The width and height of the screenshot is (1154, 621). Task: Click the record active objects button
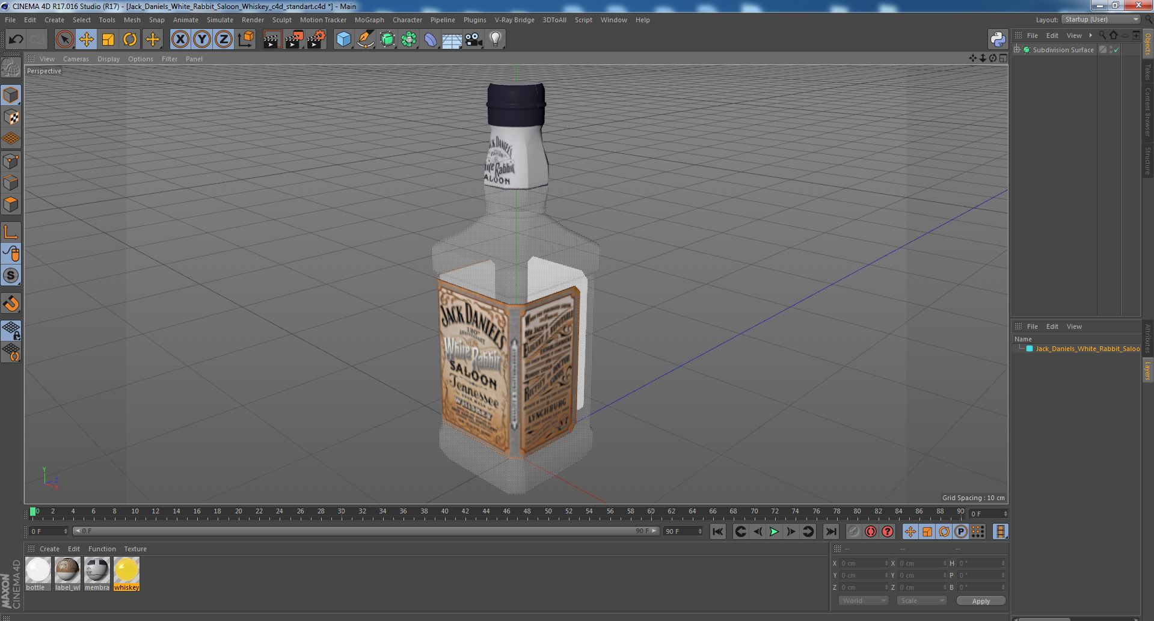tap(853, 531)
